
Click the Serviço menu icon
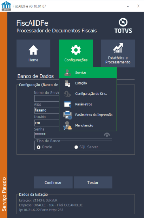coord(67,73)
